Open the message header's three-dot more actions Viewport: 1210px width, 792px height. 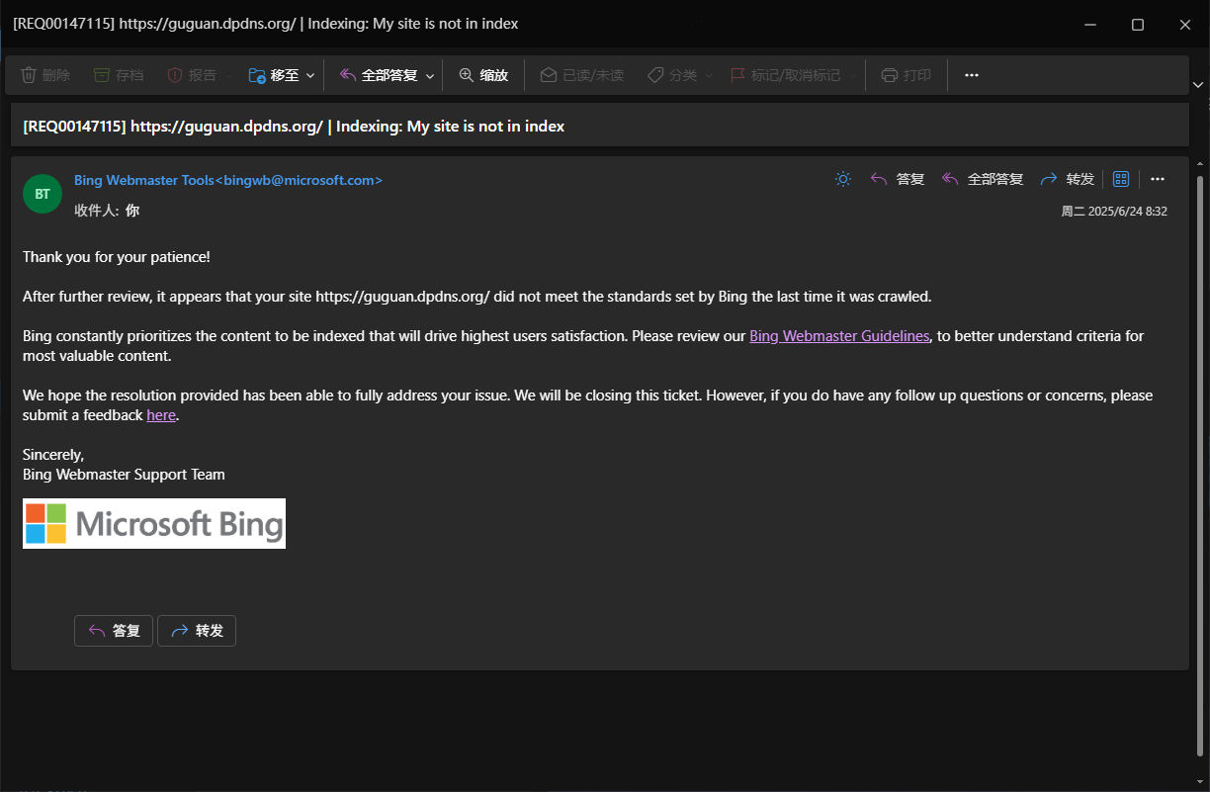point(1158,179)
